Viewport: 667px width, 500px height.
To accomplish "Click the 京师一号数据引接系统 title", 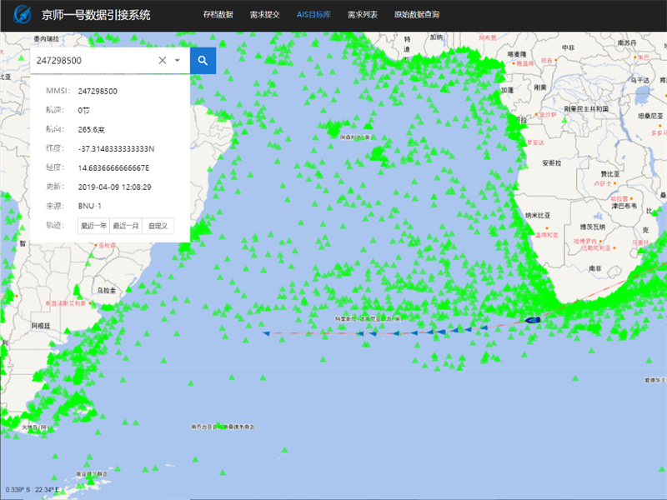I will (x=96, y=16).
